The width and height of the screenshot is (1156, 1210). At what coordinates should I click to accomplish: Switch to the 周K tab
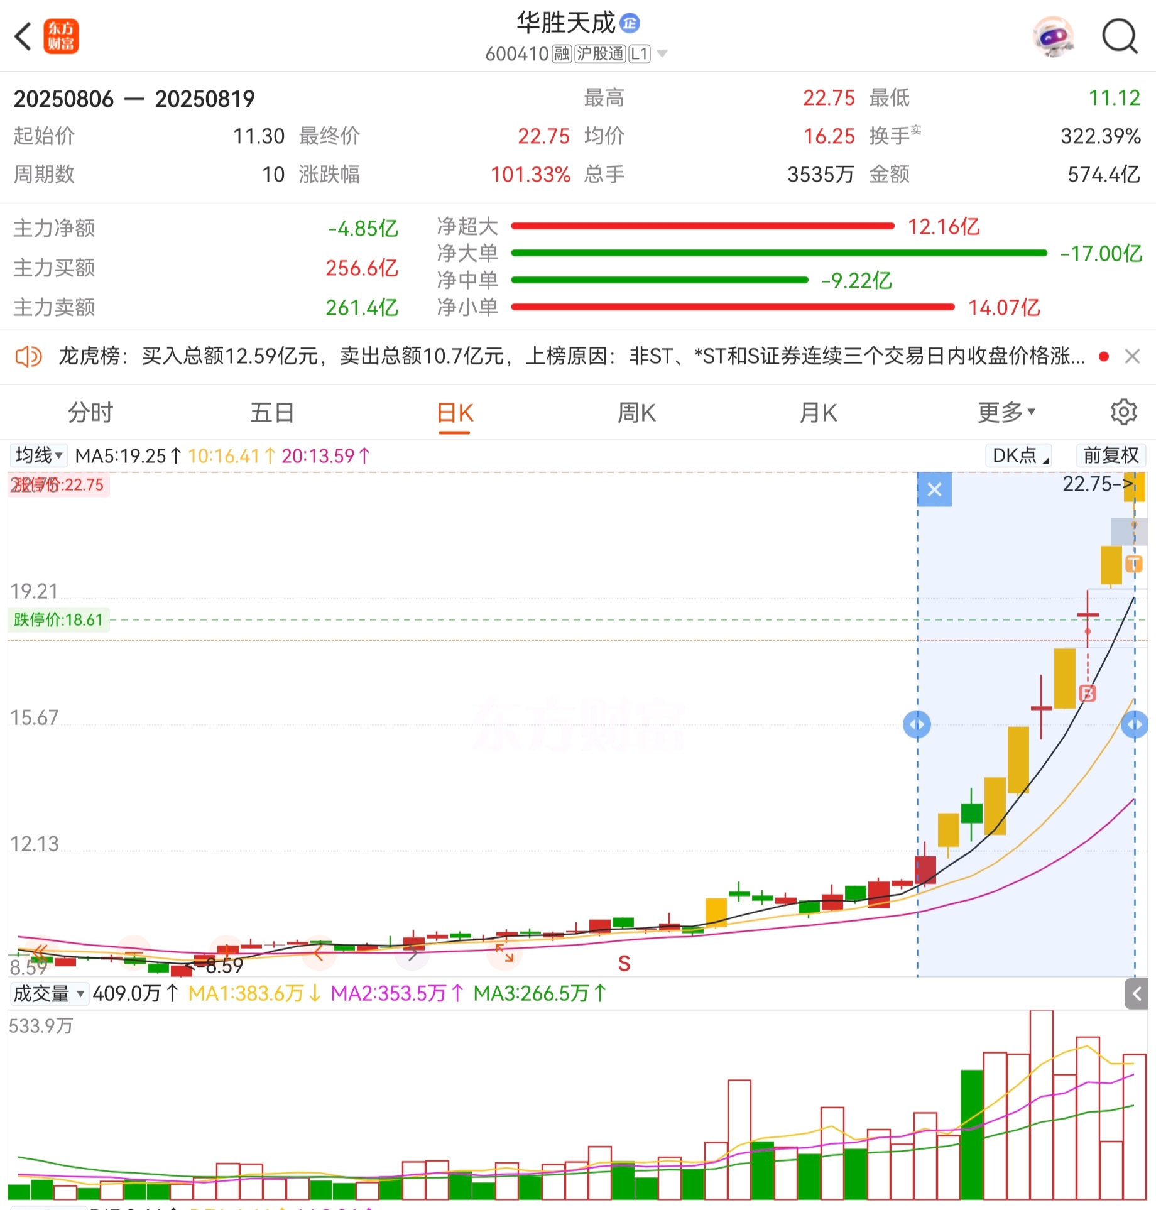[636, 413]
